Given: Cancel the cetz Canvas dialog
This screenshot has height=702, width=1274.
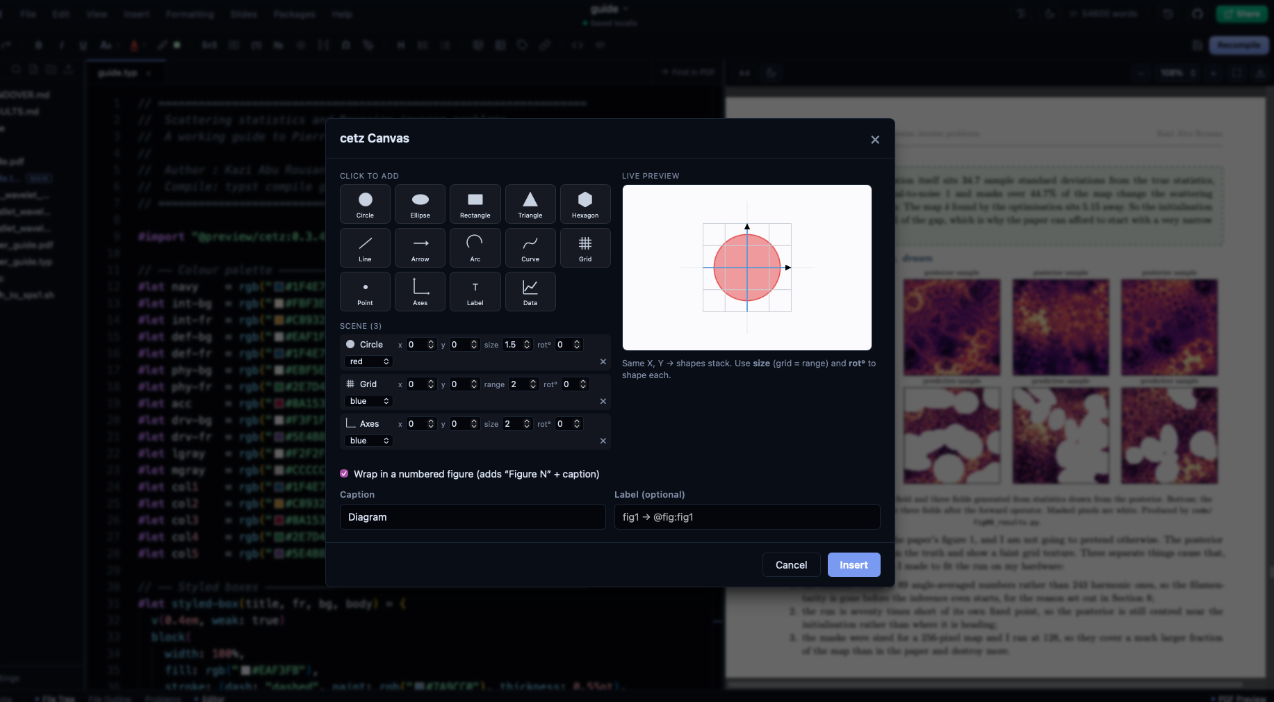Looking at the screenshot, I should pos(791,565).
